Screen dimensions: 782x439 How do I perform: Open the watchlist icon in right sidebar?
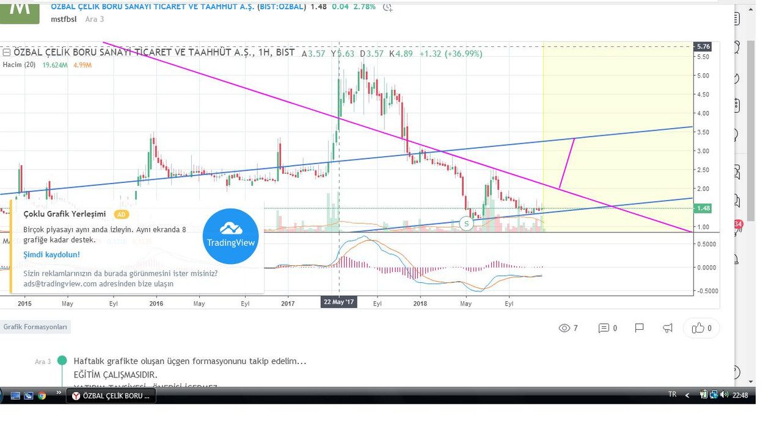[x=736, y=19]
